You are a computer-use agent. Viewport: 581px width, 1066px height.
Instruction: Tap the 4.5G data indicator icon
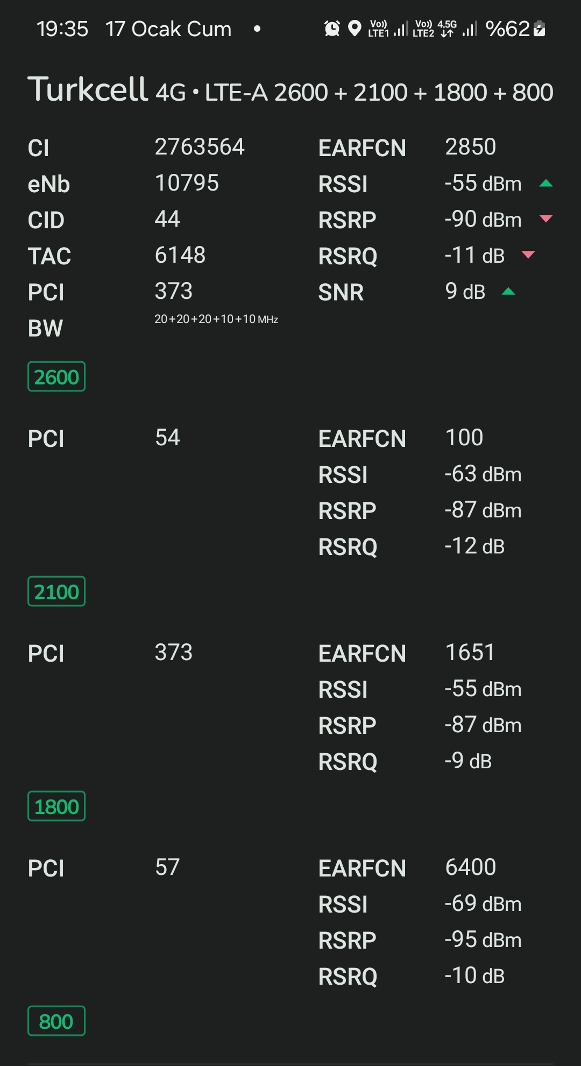447,29
